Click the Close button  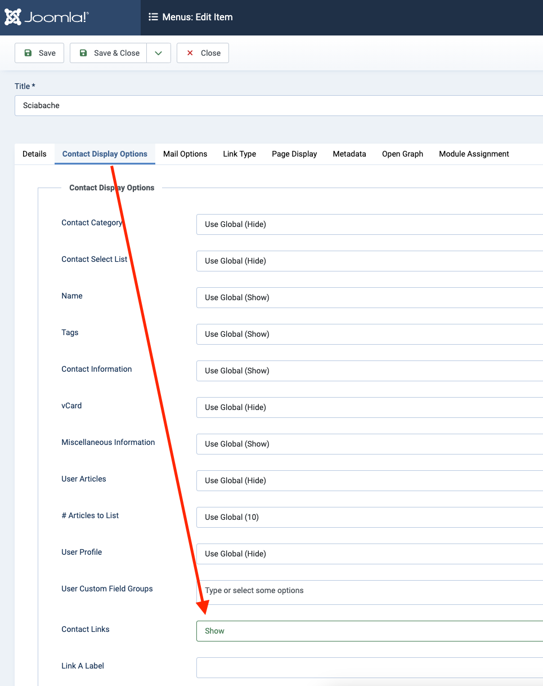[203, 53]
